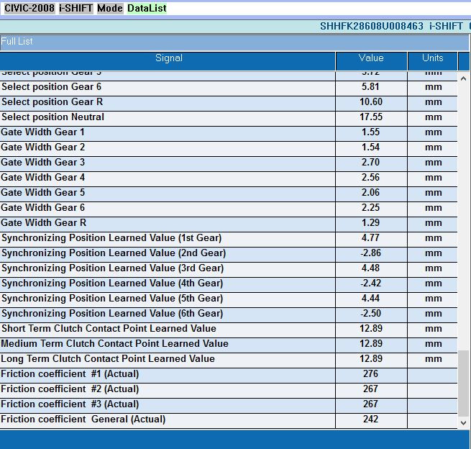Click value -2.42 for 4th Gear sync
This screenshot has height=449, width=471.
370,283
